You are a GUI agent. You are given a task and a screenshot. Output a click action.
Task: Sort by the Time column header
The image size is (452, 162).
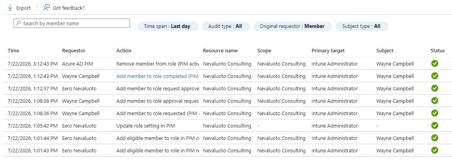tap(13, 51)
